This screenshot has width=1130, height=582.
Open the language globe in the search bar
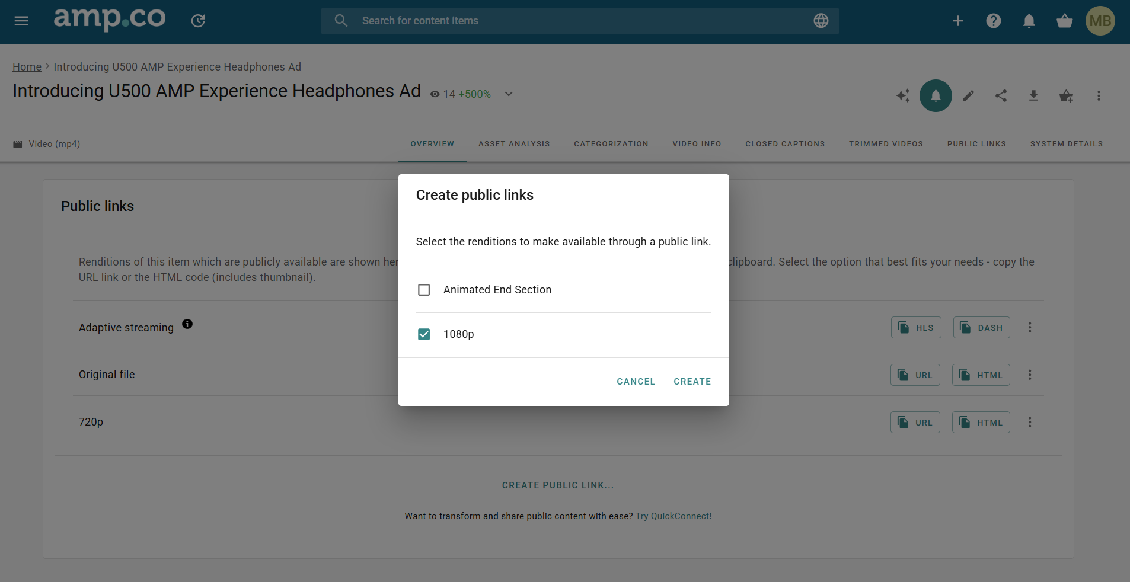[822, 20]
